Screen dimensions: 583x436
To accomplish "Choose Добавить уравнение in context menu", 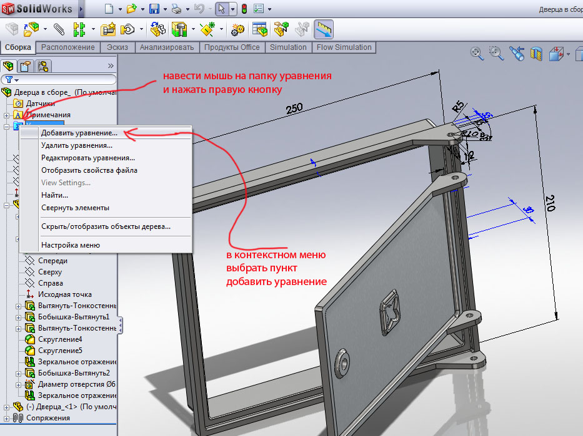I will [x=79, y=133].
